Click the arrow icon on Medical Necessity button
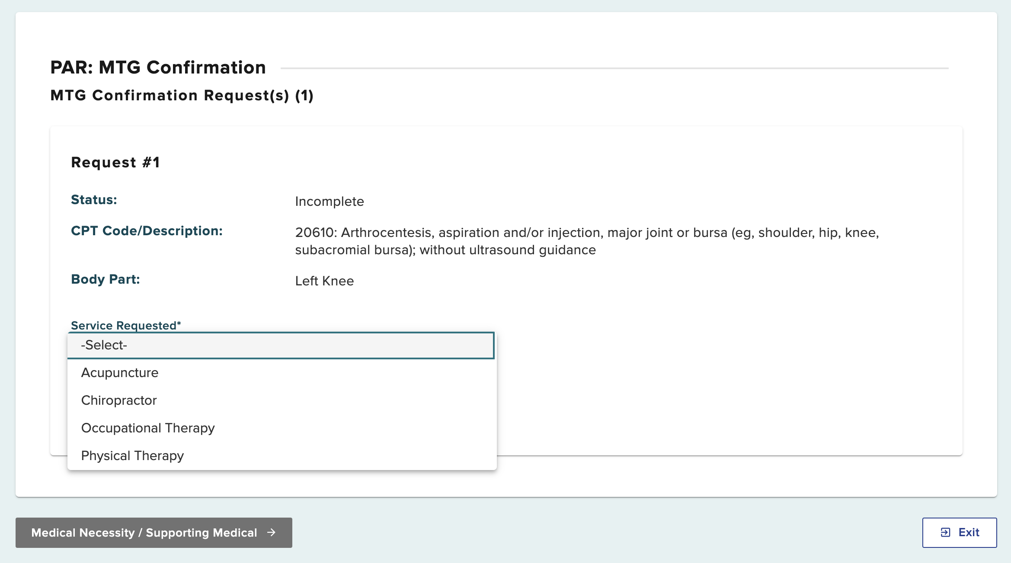Screen dimensions: 1011x563 pyautogui.click(x=271, y=532)
